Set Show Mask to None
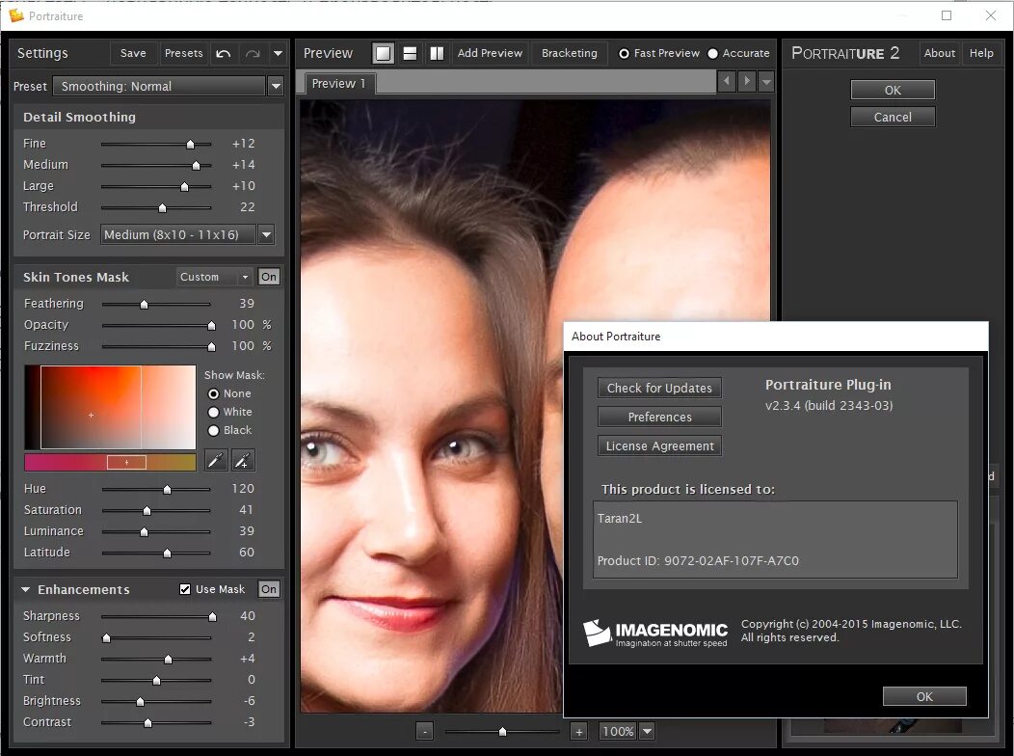The width and height of the screenshot is (1014, 756). [213, 393]
